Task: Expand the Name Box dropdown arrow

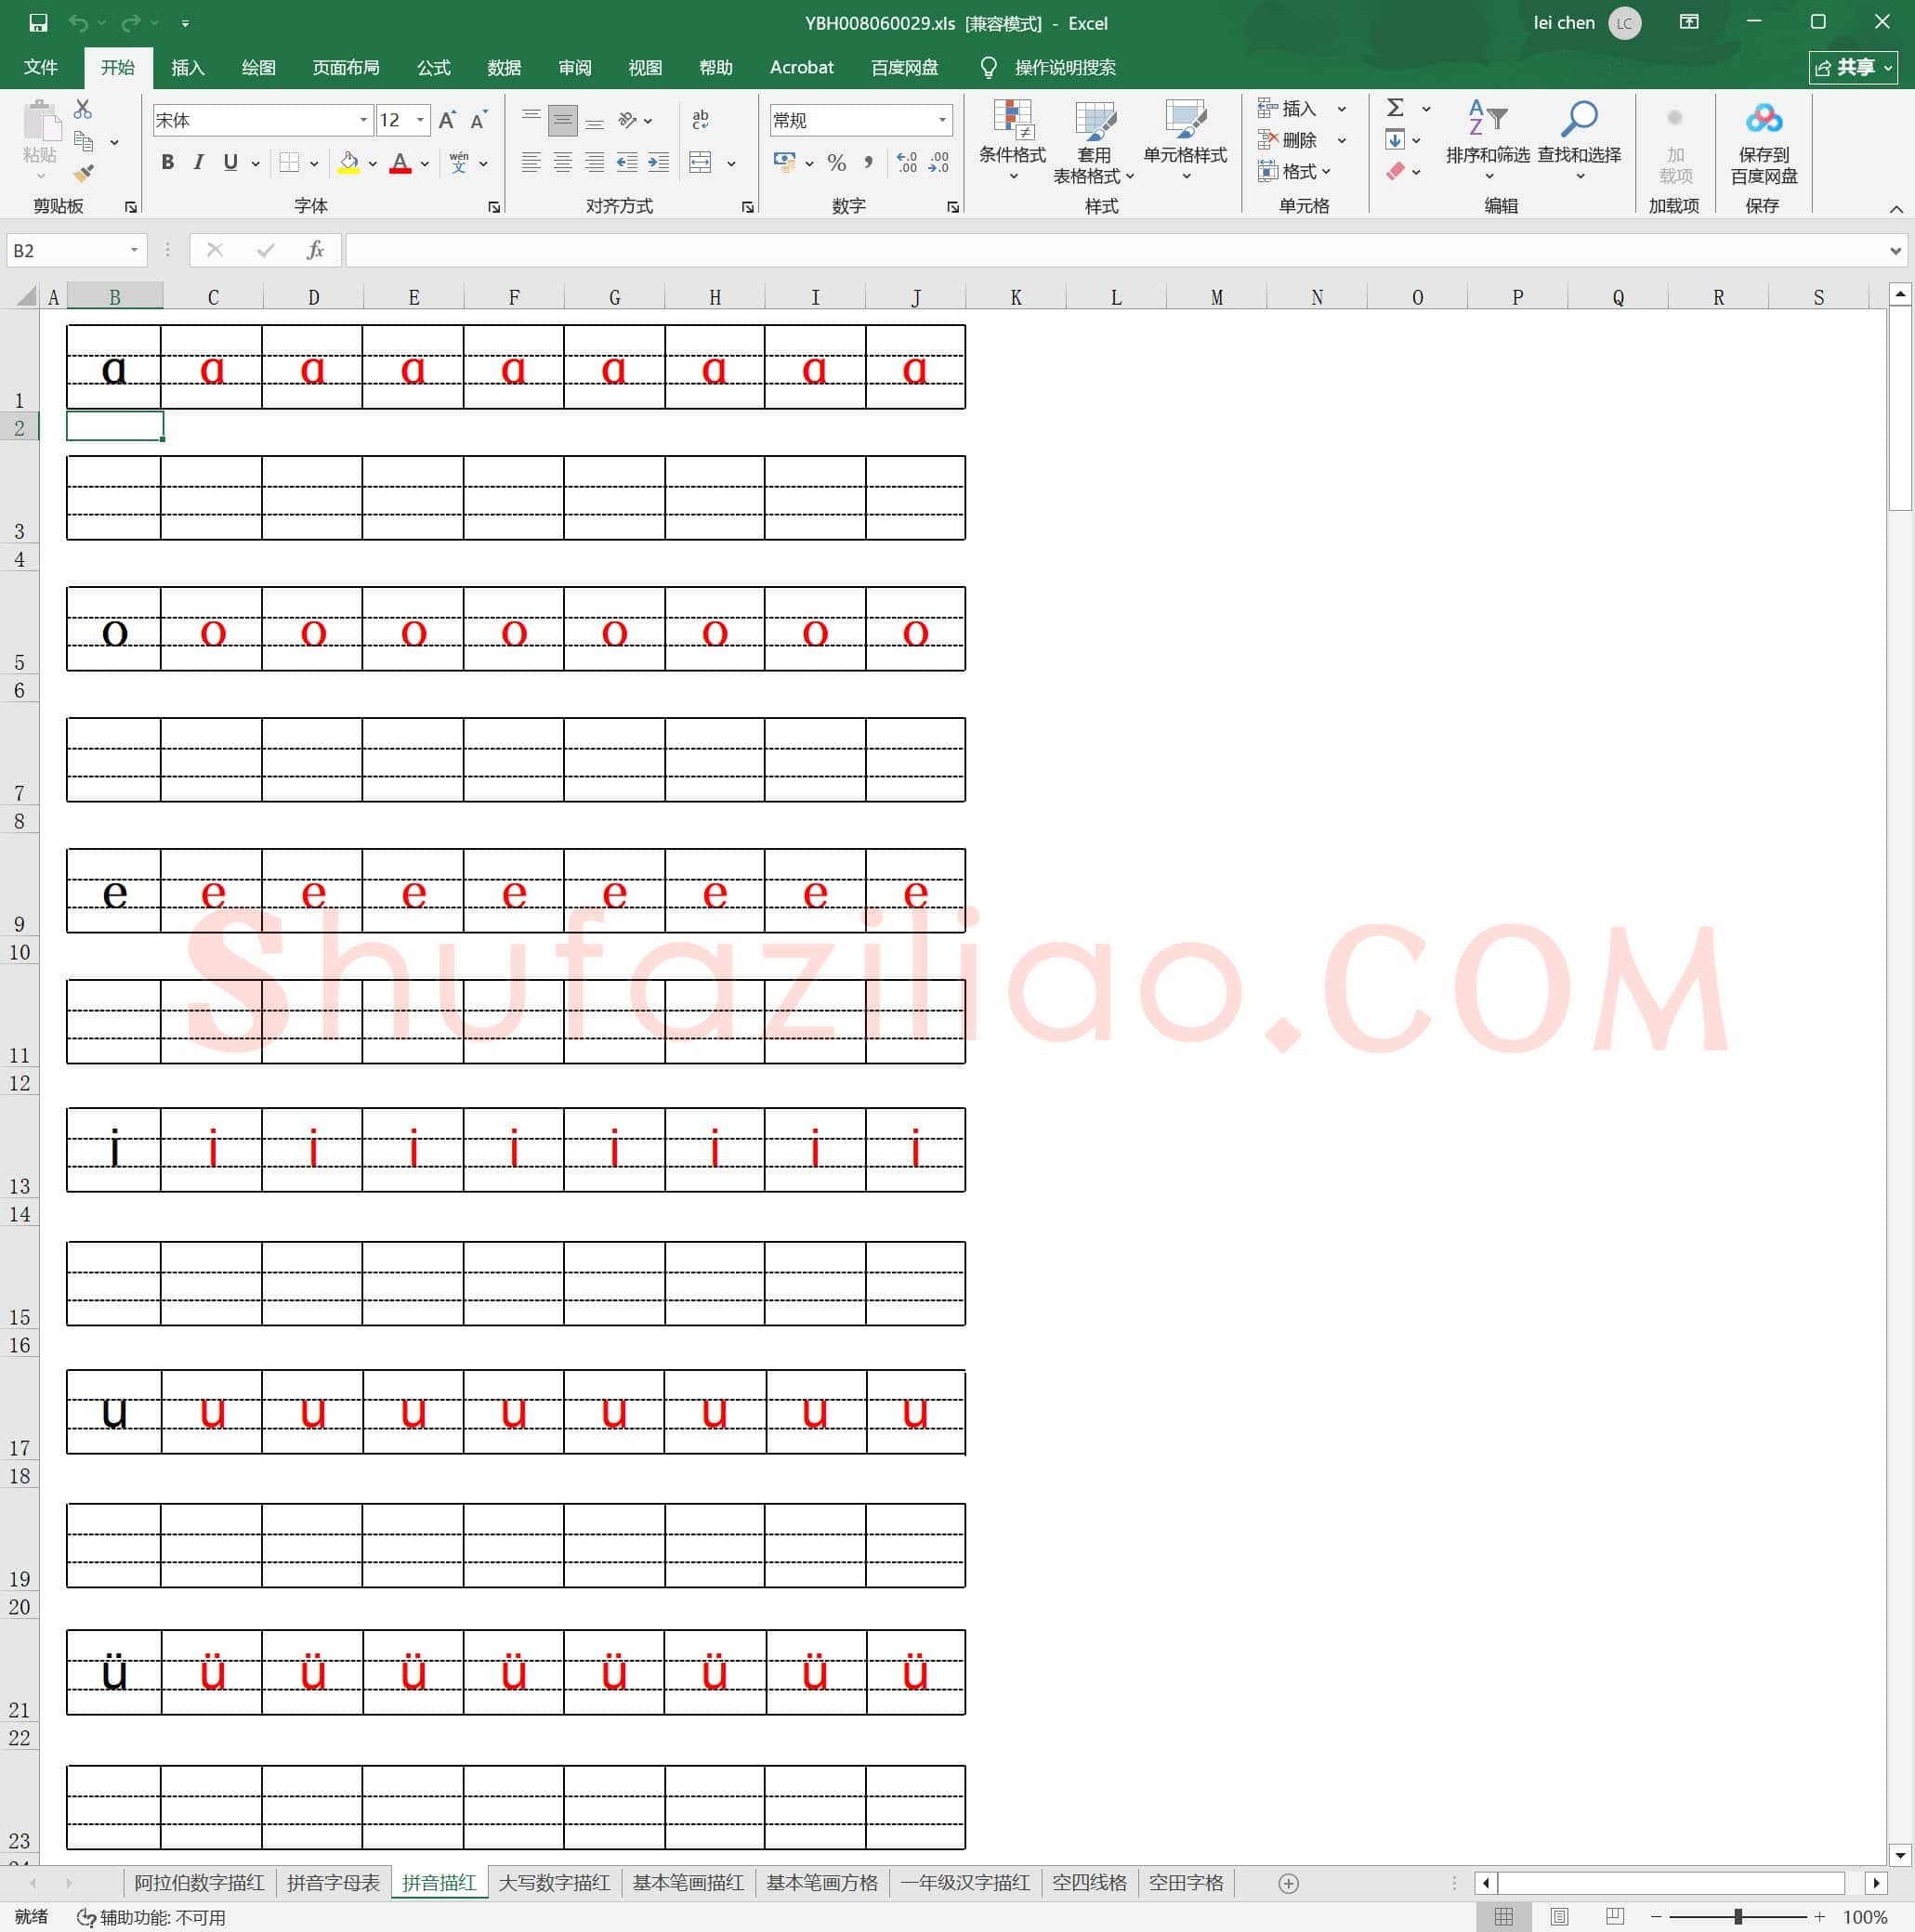Action: point(133,250)
